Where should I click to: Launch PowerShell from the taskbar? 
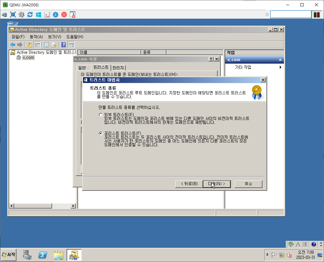coord(43,255)
